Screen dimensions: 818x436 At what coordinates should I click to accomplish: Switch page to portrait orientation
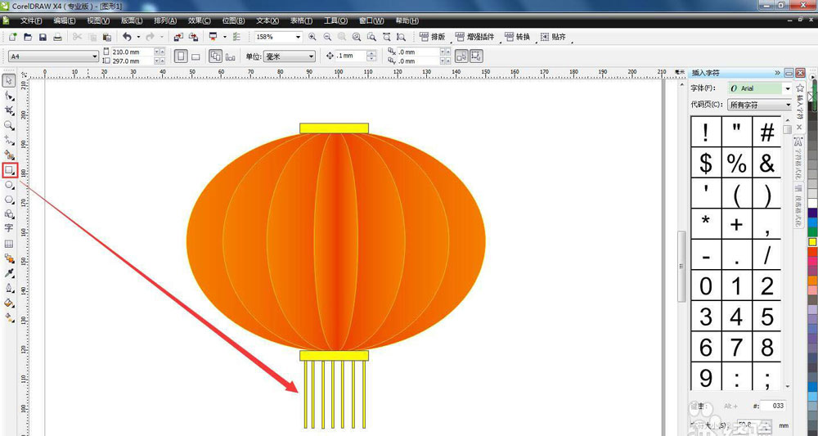click(x=182, y=56)
